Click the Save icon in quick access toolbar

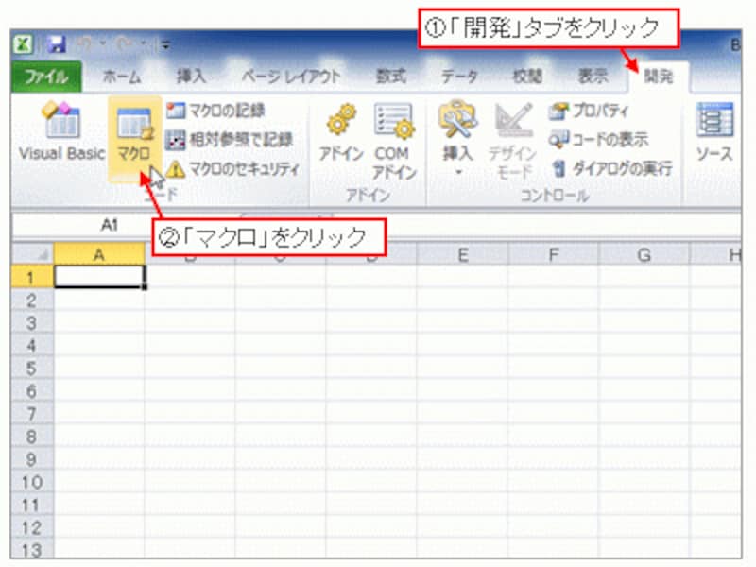coord(57,44)
